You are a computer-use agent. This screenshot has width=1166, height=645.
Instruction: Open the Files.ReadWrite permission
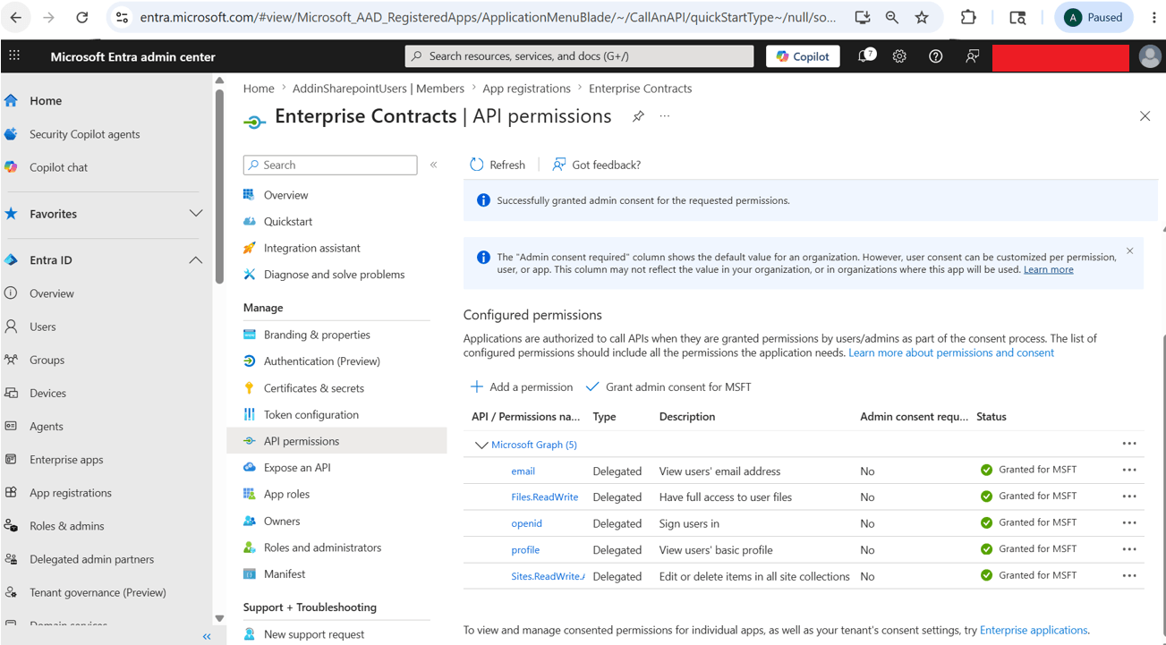(545, 497)
